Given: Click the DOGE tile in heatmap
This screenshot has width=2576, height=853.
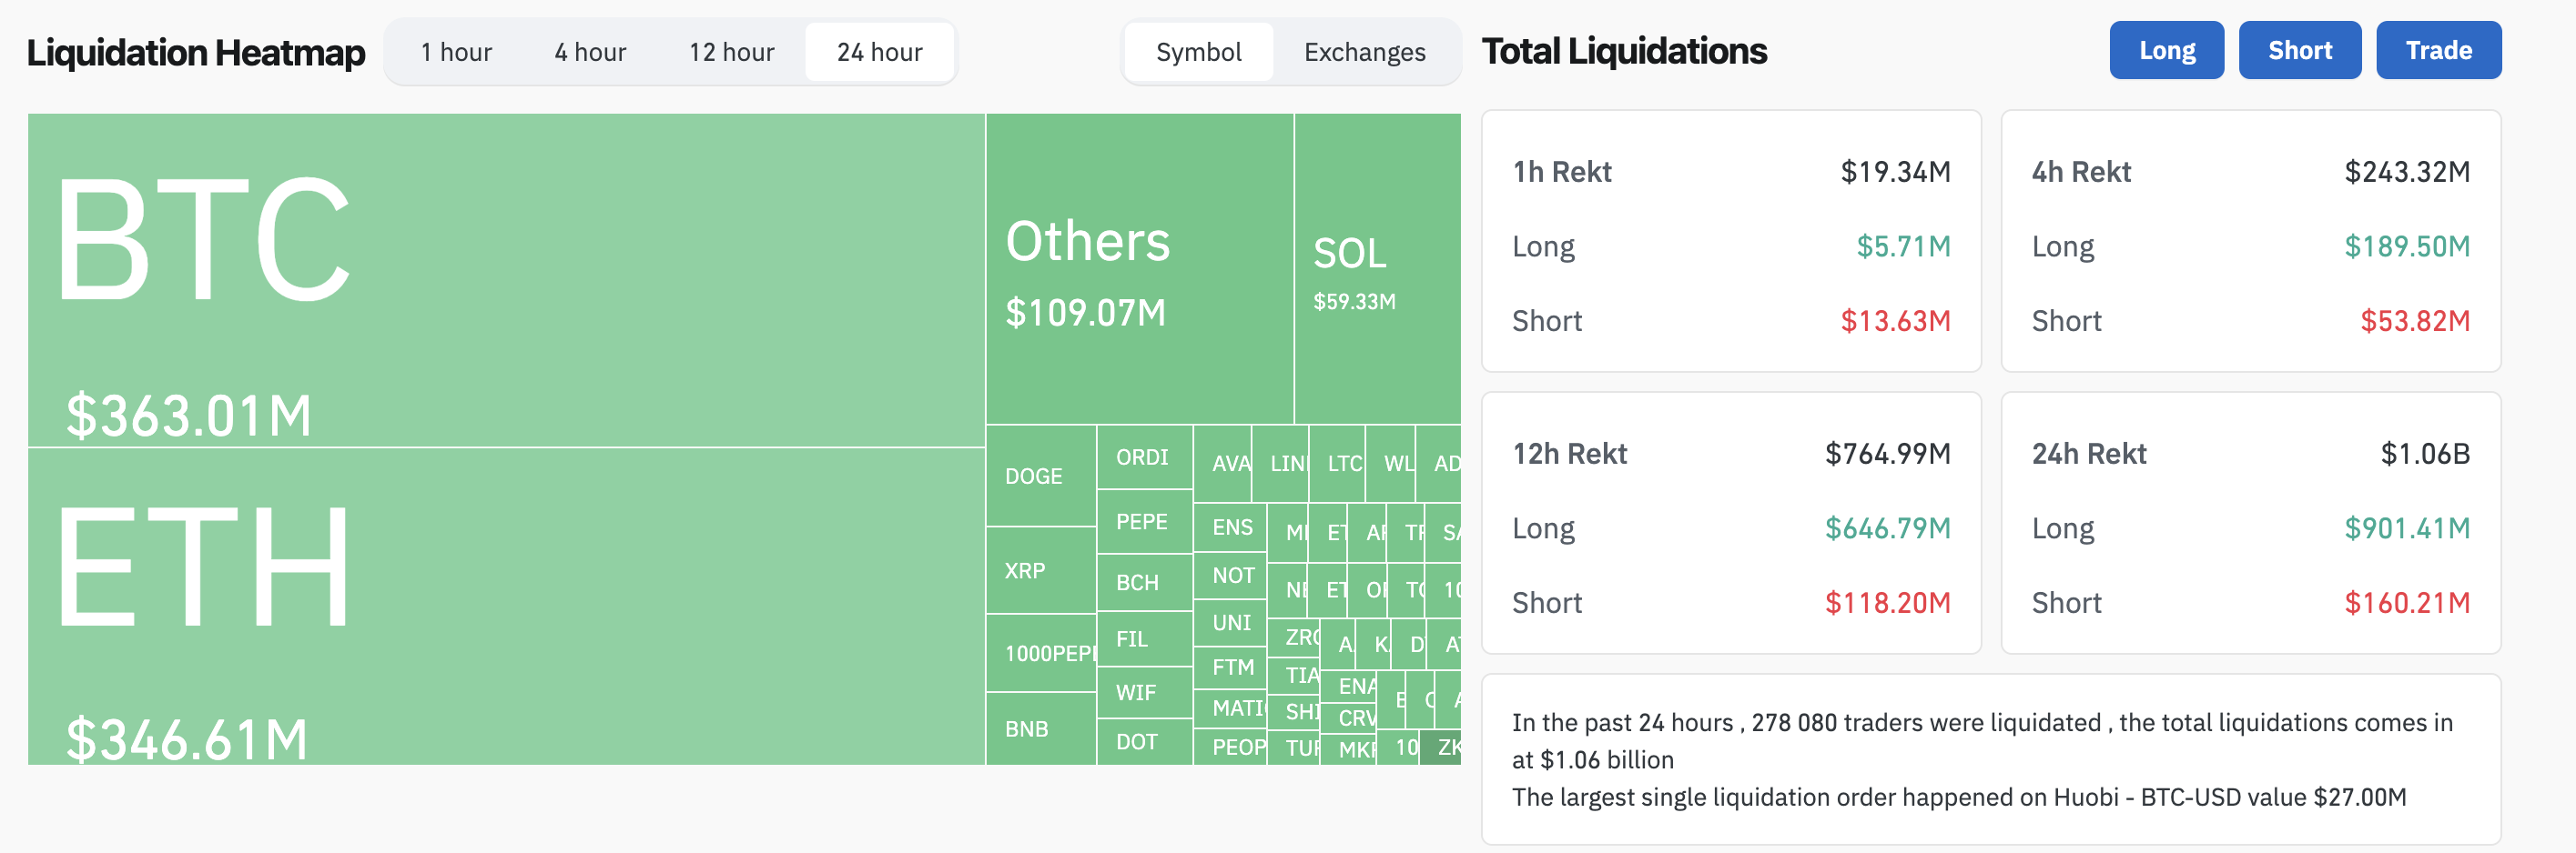Looking at the screenshot, I should [x=1040, y=477].
